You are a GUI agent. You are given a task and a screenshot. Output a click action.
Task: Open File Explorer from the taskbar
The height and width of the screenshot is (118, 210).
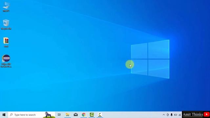coord(68,115)
